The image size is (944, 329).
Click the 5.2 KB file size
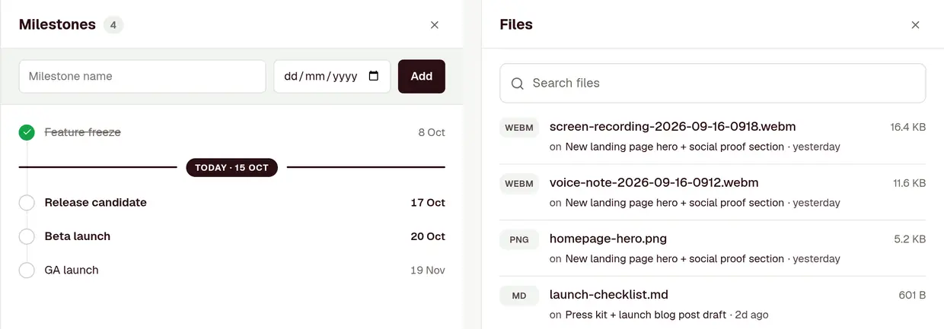(x=910, y=239)
